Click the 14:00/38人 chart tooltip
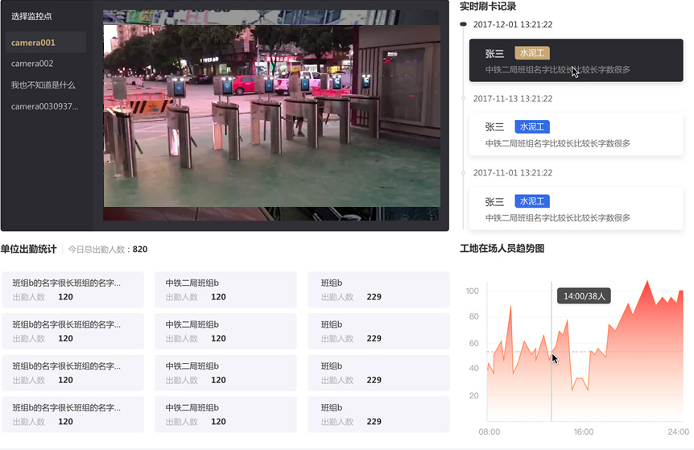 point(585,296)
